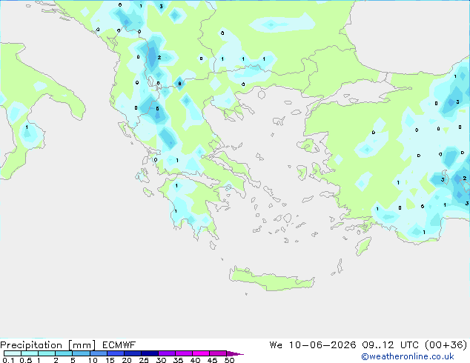This screenshot has width=470, height=363.
Task: Click the 15–20 mm legend swatch
Action: coord(115,353)
